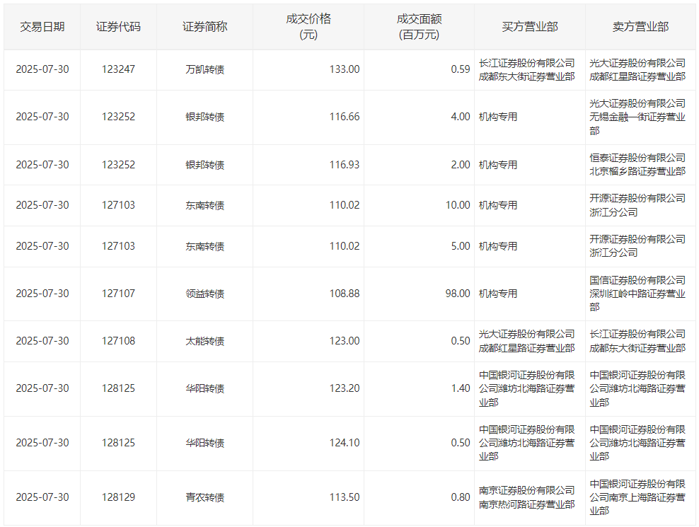Click the 证券简称 column header
The height and width of the screenshot is (527, 699).
pyautogui.click(x=204, y=27)
